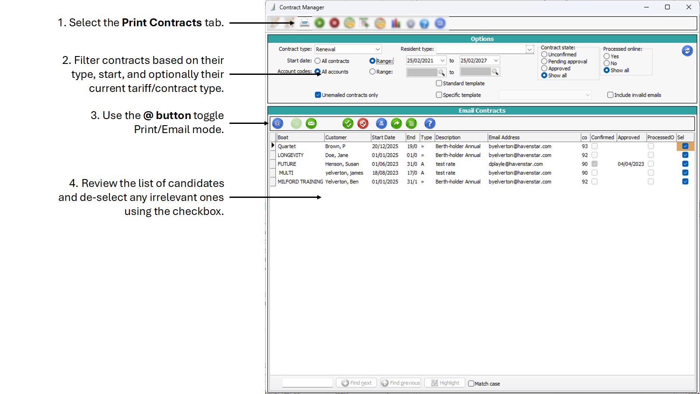Click the green envelope send email icon
The width and height of the screenshot is (700, 394).
tap(311, 123)
